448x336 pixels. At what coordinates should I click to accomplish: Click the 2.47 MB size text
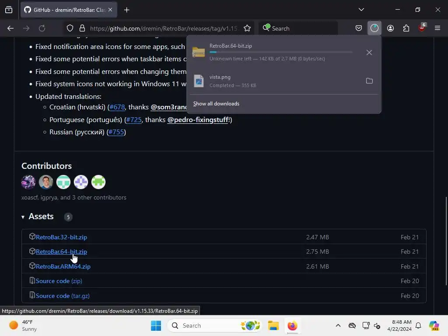click(x=318, y=237)
